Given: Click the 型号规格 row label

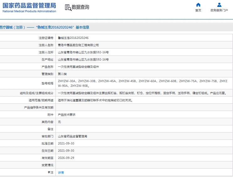Looking at the screenshot, I should click(47, 83).
